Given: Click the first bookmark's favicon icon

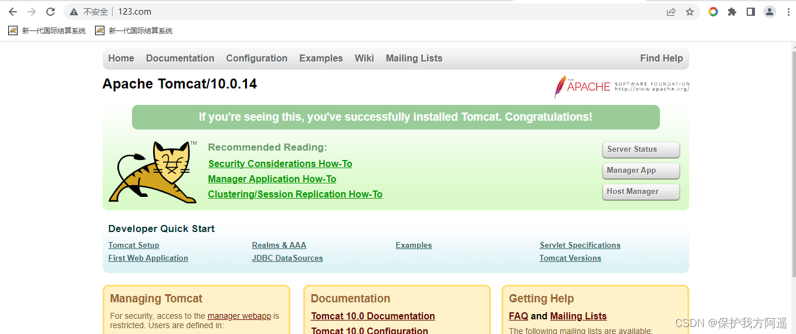Looking at the screenshot, I should tap(13, 30).
